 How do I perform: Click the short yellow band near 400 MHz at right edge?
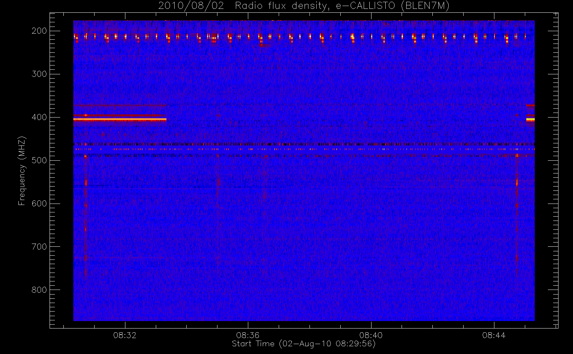click(x=530, y=120)
